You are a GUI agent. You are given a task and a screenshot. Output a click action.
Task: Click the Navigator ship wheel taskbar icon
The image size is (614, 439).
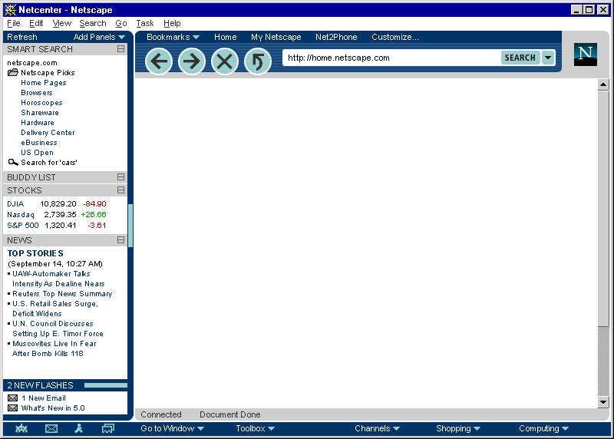click(21, 428)
